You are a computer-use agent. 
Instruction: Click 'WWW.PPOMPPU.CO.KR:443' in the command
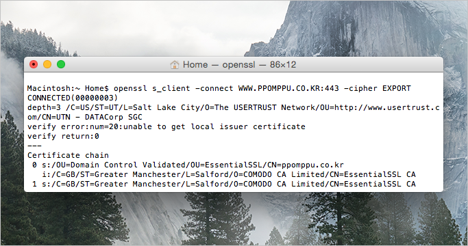288,88
